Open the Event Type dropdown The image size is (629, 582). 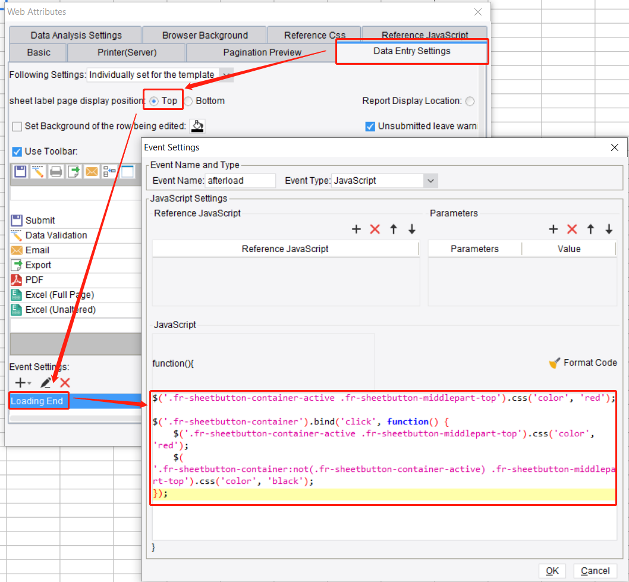point(430,180)
